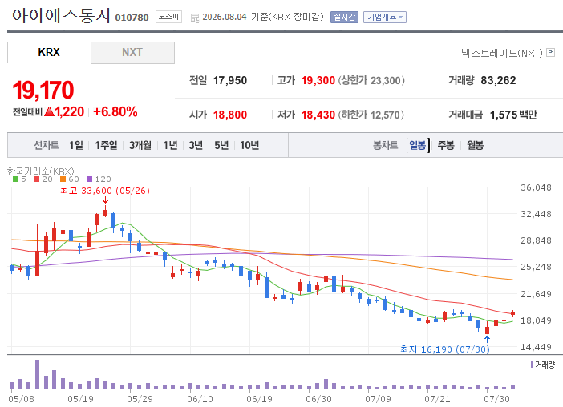Select the 1년 line chart period

170,145
